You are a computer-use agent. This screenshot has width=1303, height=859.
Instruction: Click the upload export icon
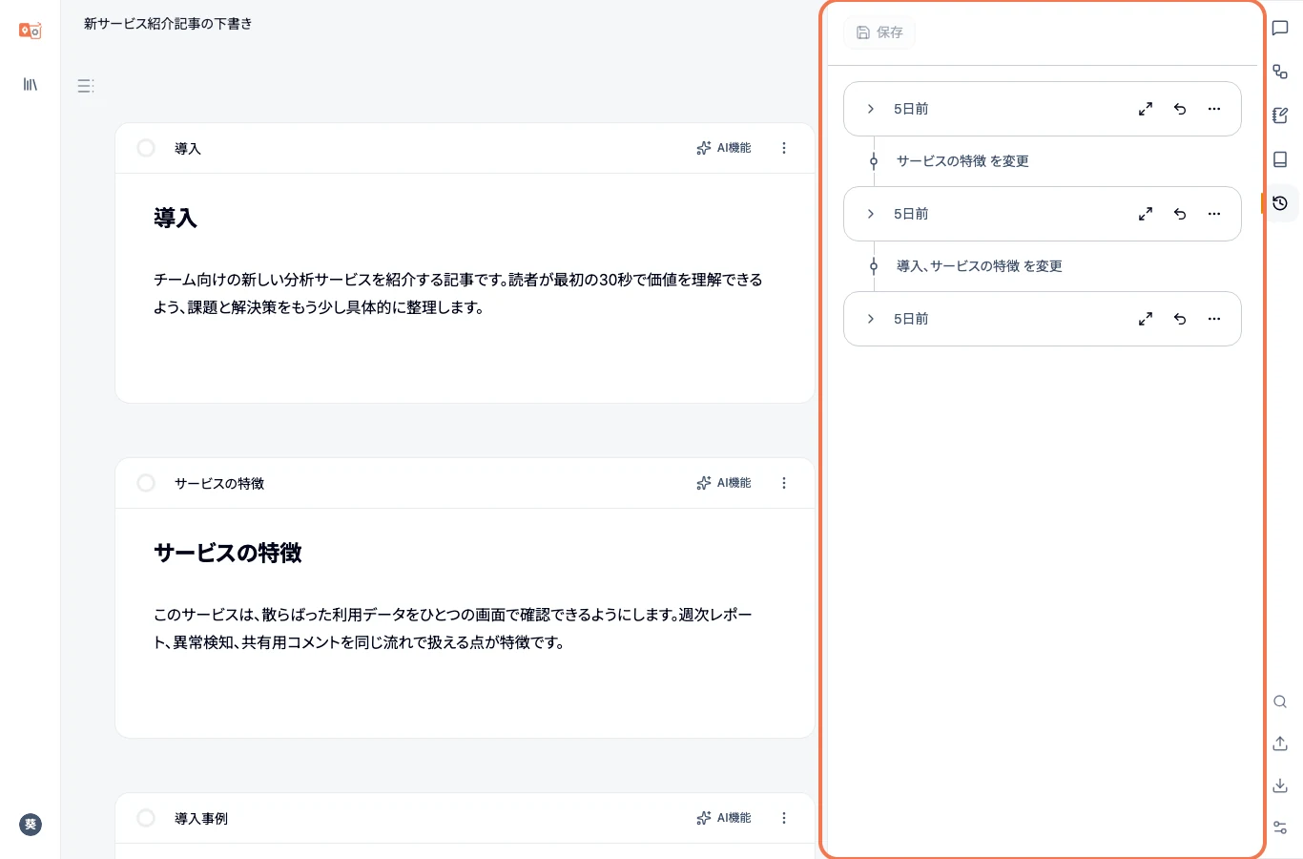pyautogui.click(x=1280, y=744)
